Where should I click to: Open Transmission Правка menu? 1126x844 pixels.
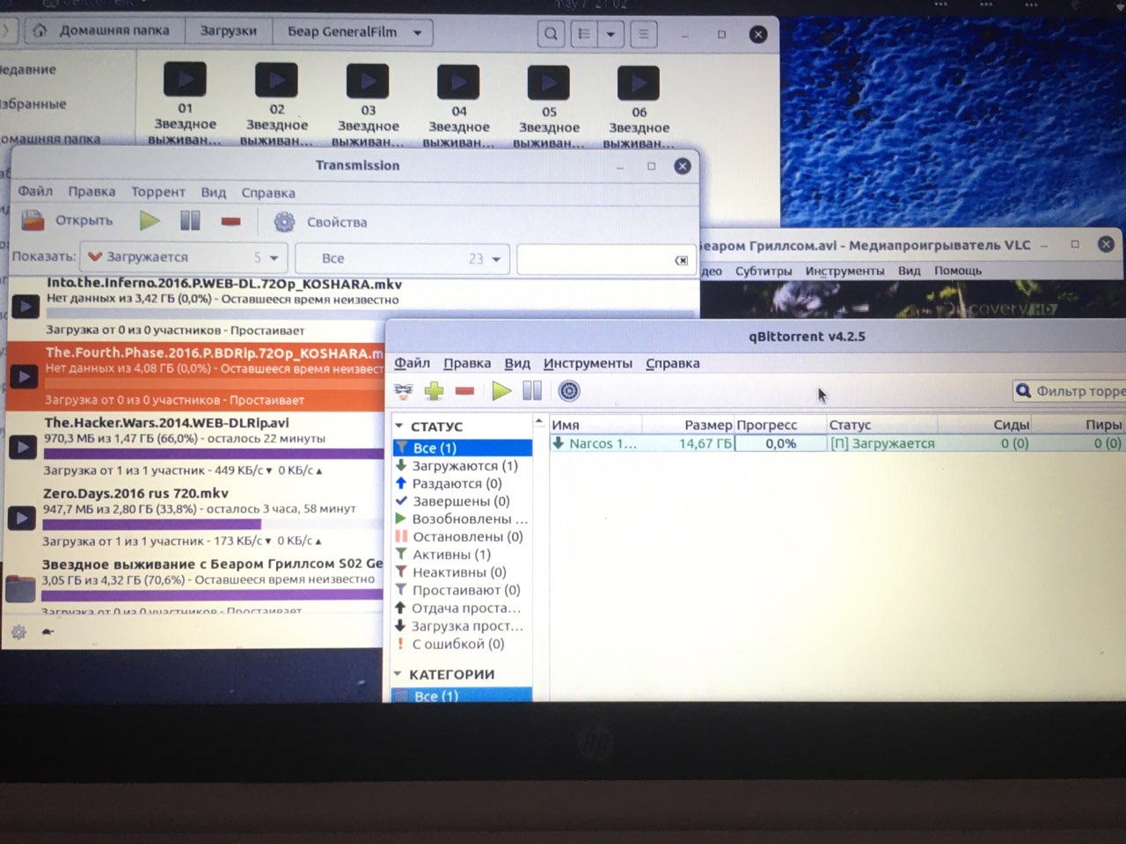click(x=91, y=192)
